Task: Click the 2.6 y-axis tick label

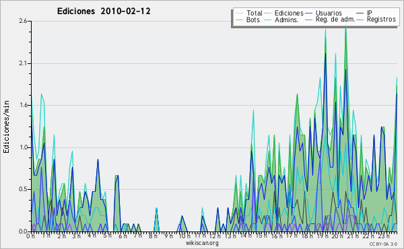Action: (23, 21)
